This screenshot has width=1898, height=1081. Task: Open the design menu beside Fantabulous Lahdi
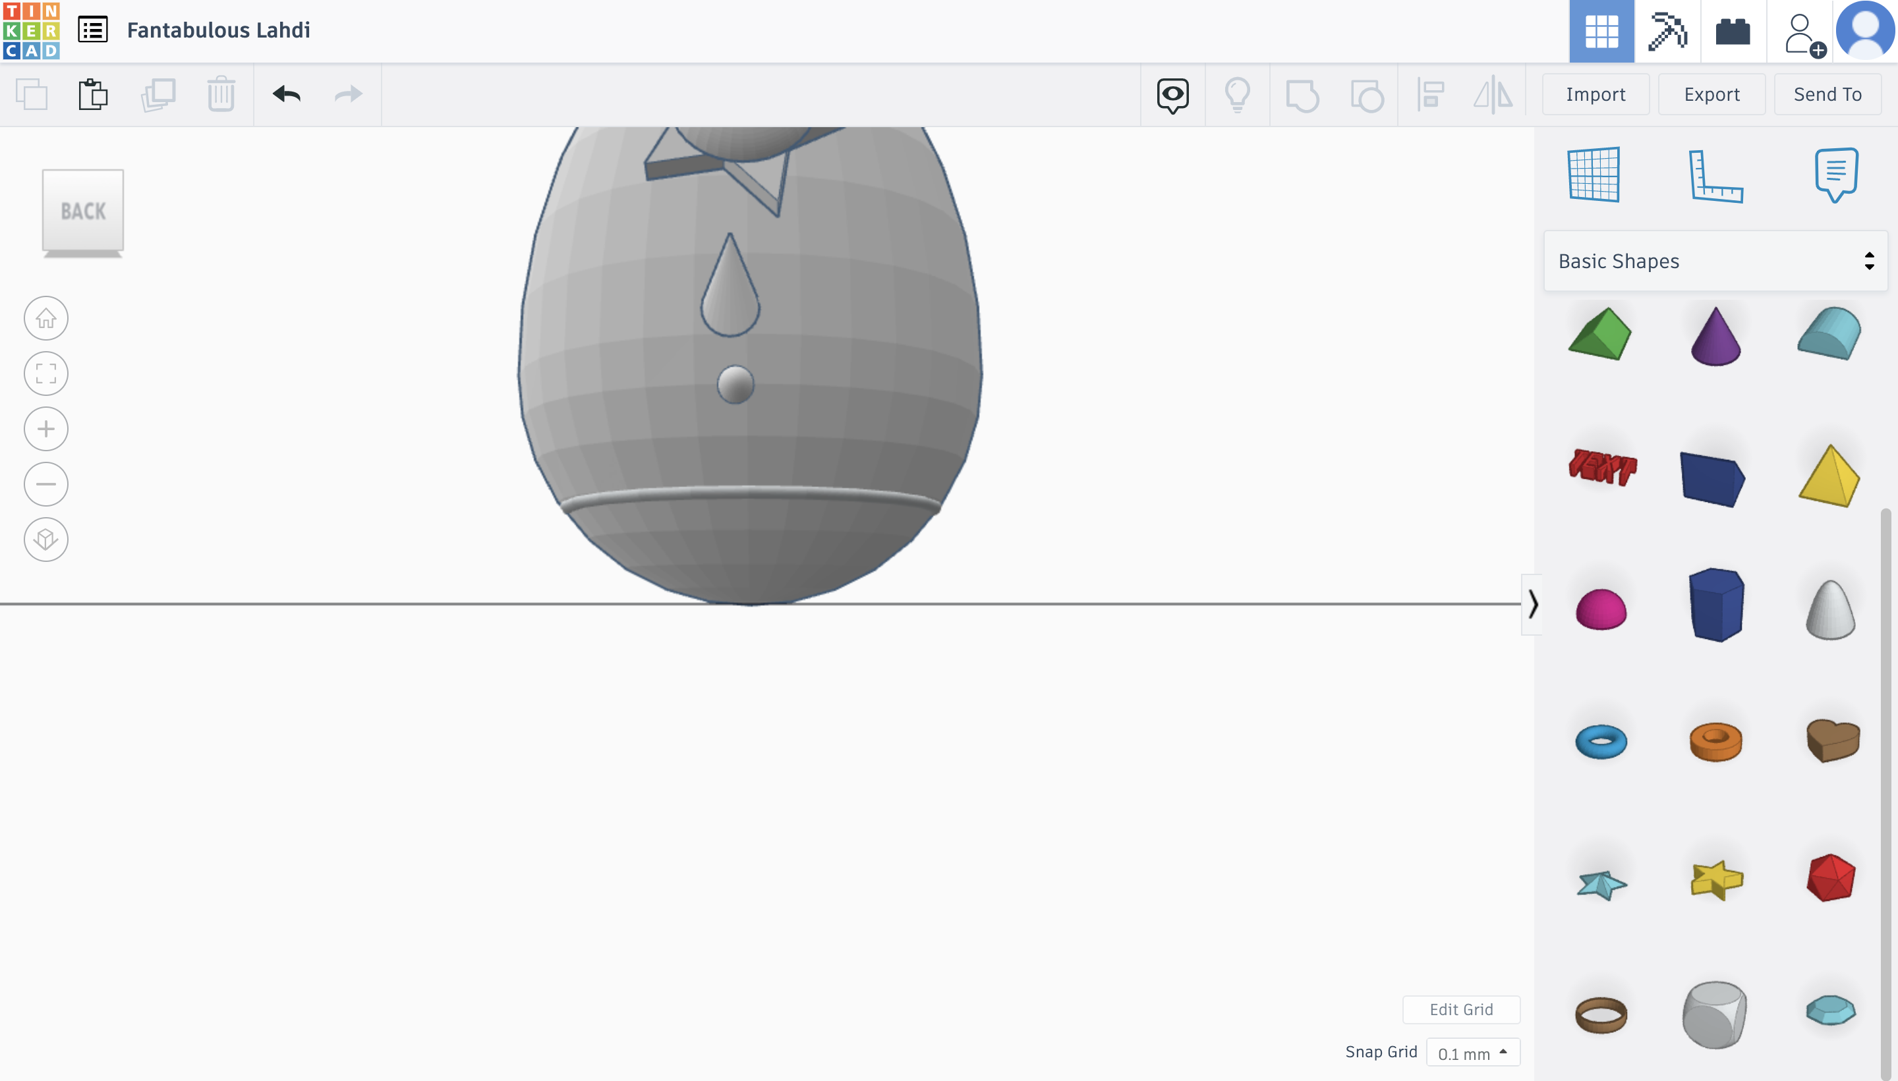click(x=92, y=30)
